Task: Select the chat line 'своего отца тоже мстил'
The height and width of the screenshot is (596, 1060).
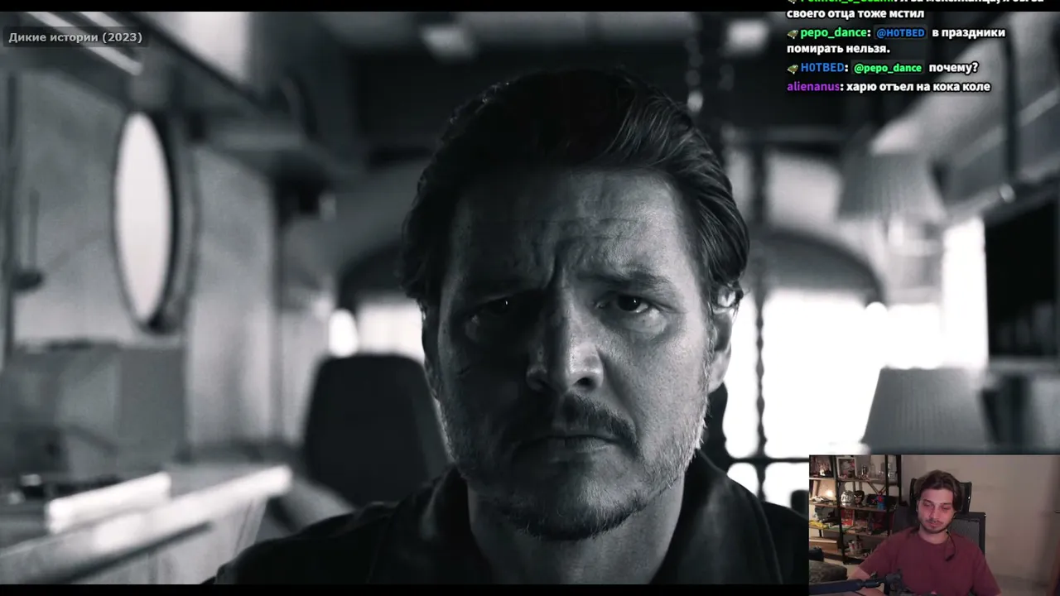Action: (855, 14)
